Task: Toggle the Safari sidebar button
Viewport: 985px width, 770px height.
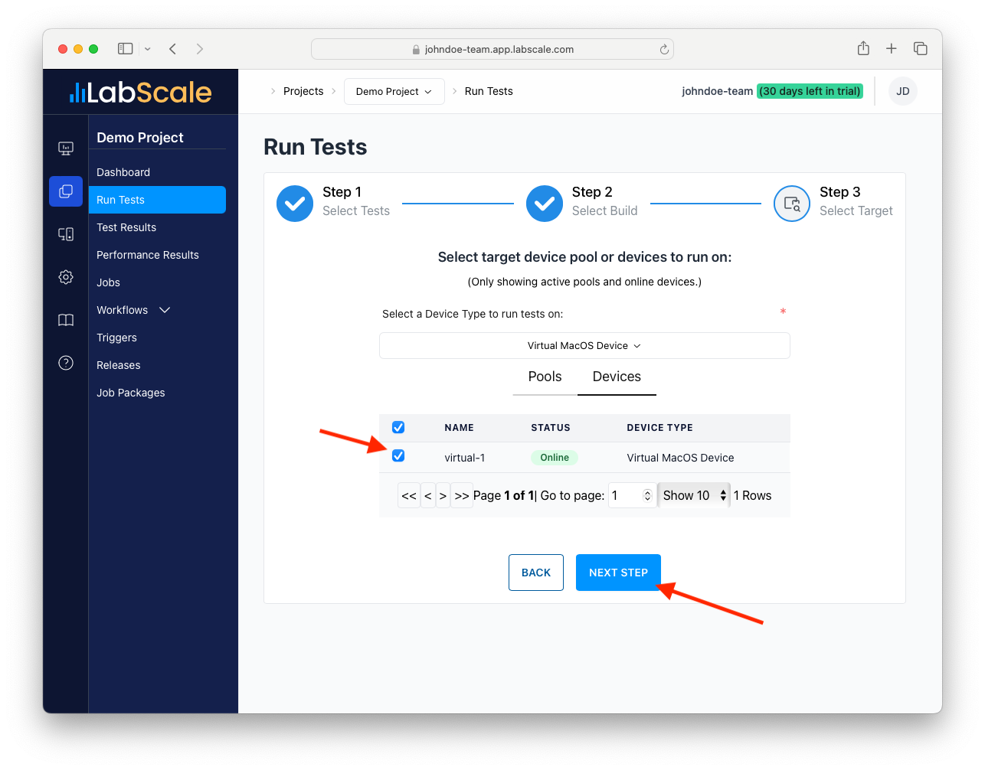Action: pyautogui.click(x=126, y=49)
